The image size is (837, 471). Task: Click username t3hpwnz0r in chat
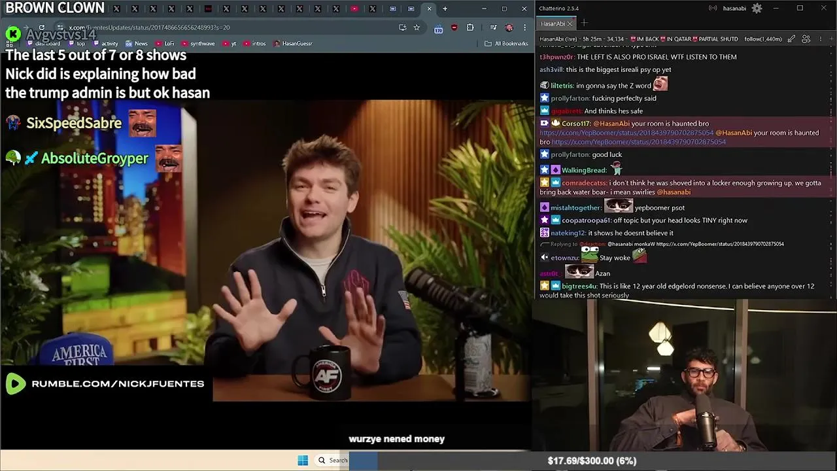(557, 57)
